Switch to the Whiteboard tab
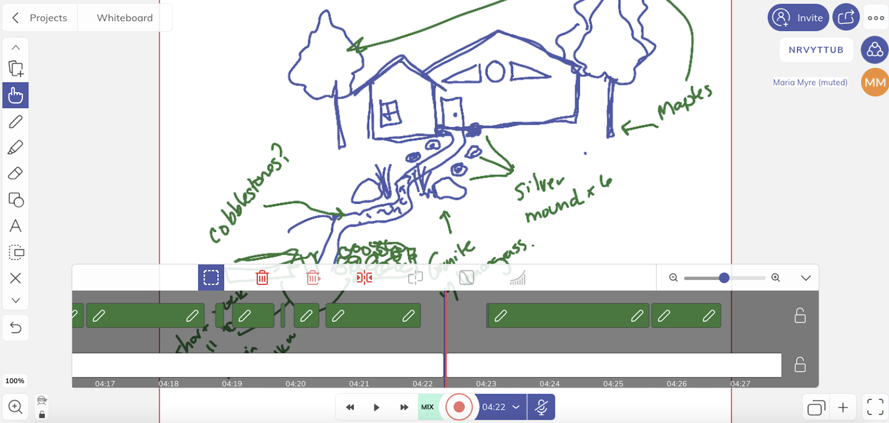 tap(125, 18)
